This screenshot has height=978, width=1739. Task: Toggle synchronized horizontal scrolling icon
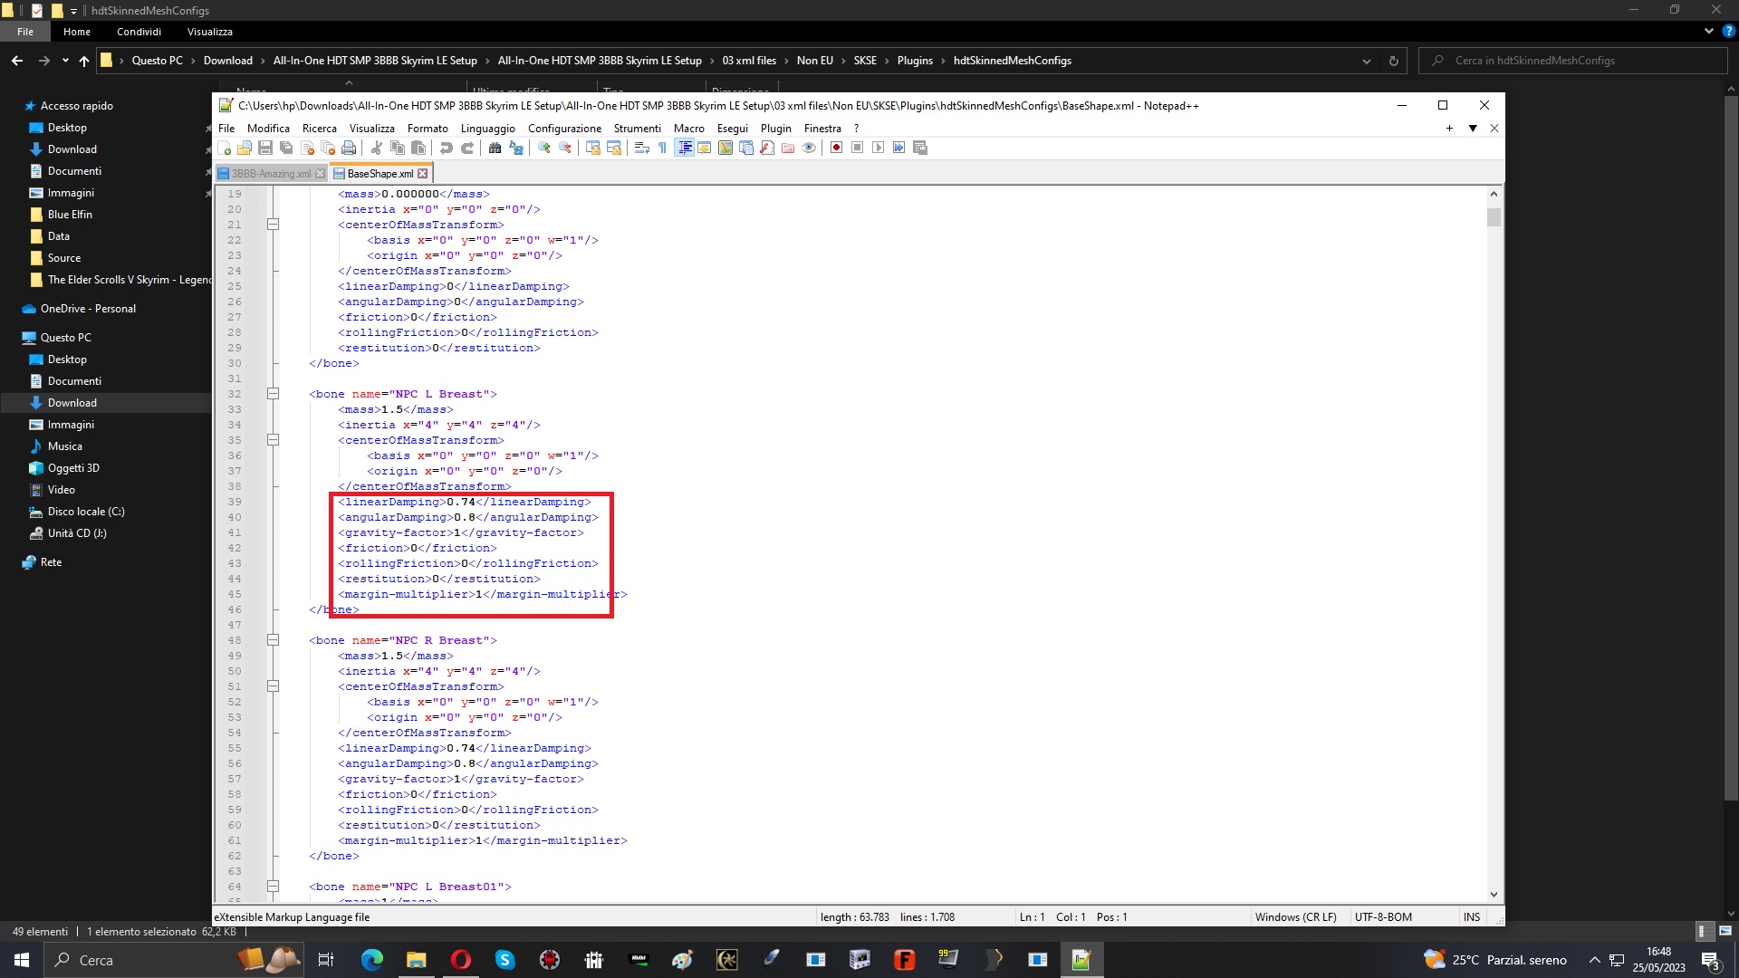click(x=614, y=148)
